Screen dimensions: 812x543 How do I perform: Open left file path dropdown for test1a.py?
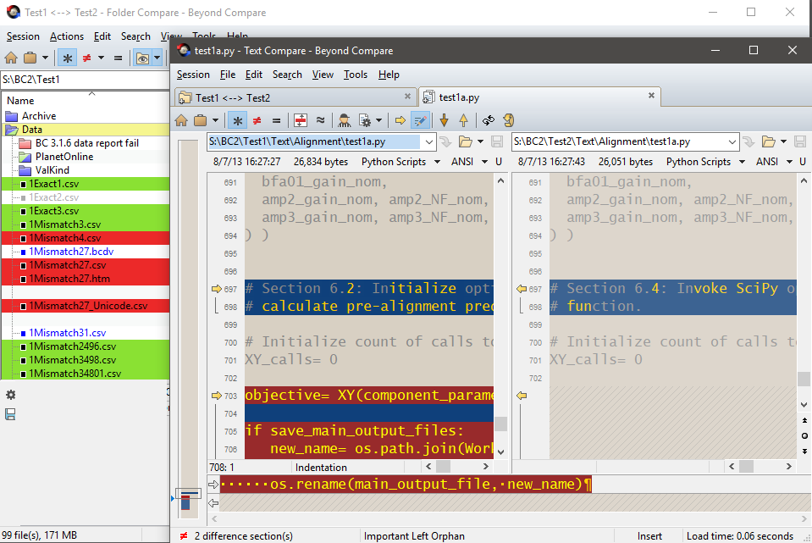pyautogui.click(x=428, y=141)
